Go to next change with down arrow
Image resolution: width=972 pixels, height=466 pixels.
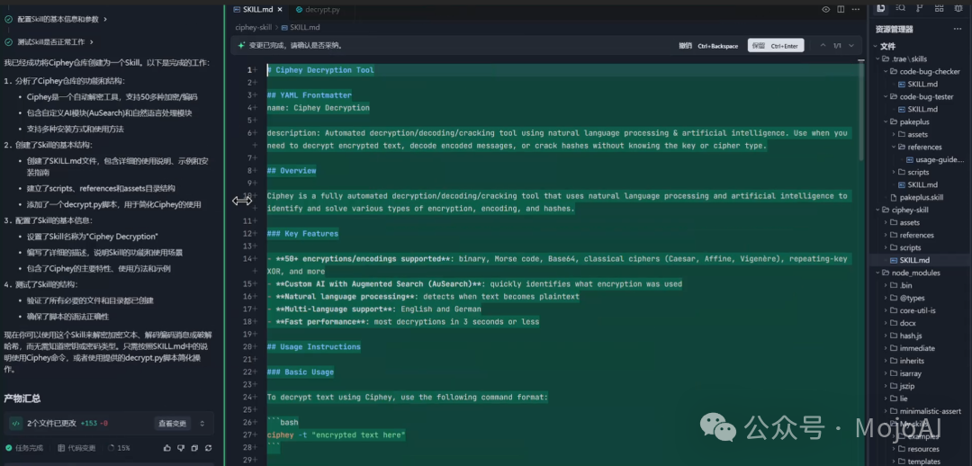[851, 46]
